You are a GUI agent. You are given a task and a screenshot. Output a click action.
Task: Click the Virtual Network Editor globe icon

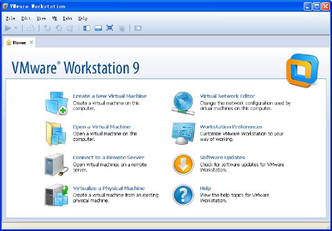183,103
